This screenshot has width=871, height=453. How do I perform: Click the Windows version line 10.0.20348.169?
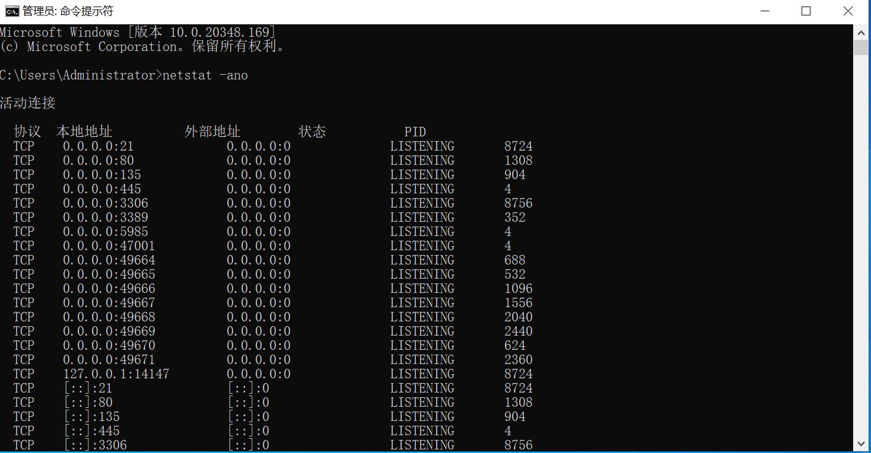pos(138,32)
